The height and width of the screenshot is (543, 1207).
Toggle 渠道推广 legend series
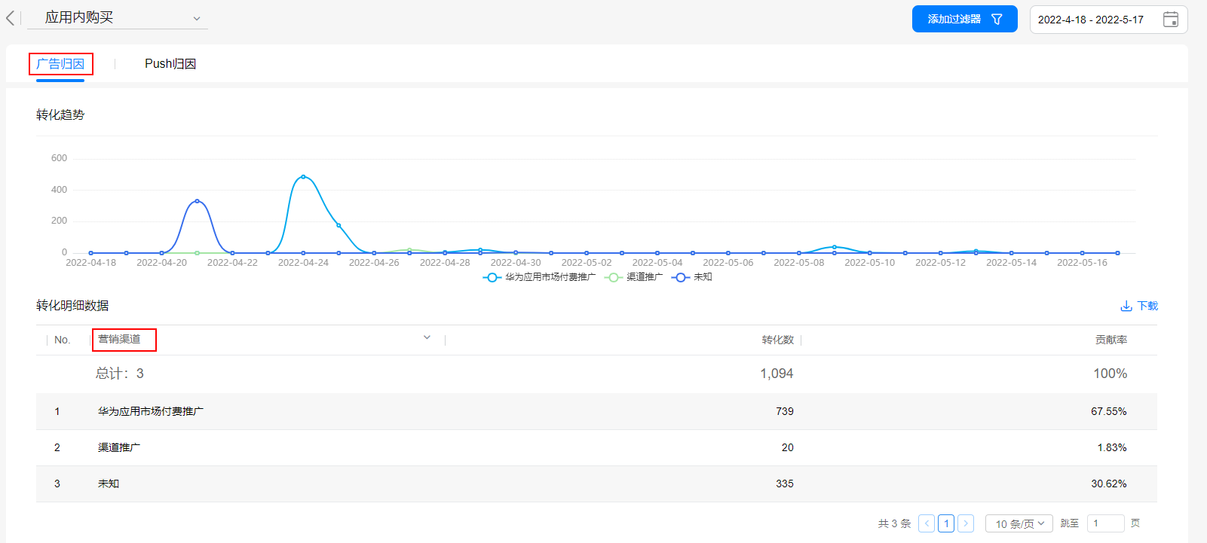[x=634, y=277]
